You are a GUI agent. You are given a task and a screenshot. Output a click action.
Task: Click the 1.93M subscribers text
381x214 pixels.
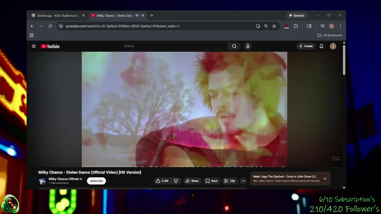59,183
